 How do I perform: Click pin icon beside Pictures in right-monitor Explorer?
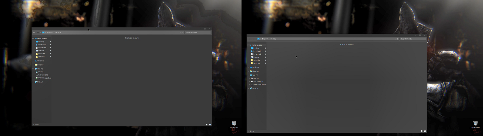coord(265,57)
